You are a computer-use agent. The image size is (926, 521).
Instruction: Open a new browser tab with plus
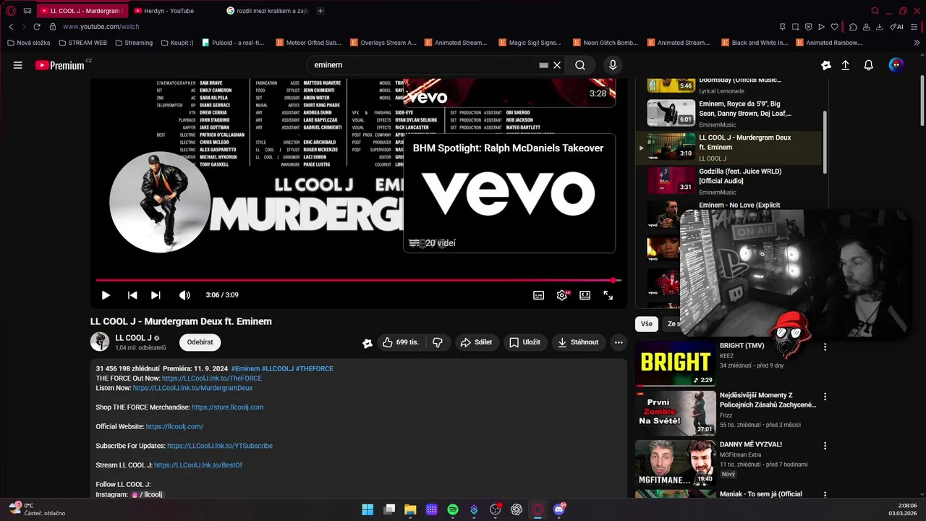coord(320,11)
